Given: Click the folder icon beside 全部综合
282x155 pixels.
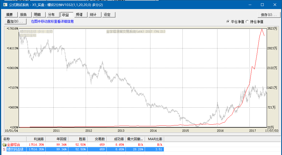Looking at the screenshot, I should (x=4, y=145).
